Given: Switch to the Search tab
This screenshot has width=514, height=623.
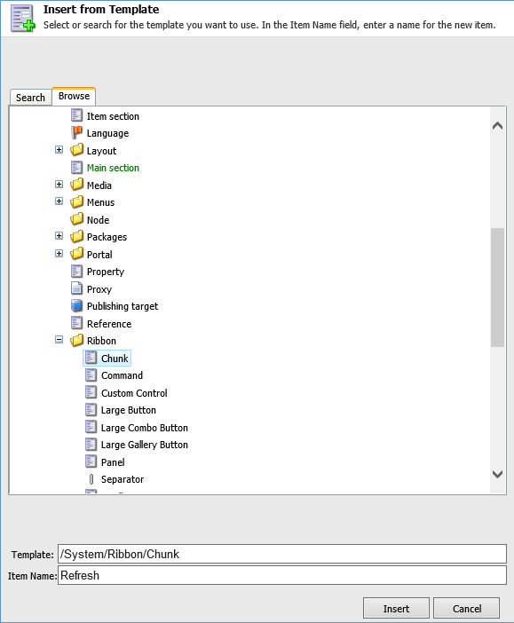Looking at the screenshot, I should coord(30,98).
